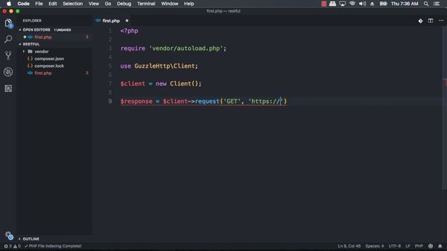Split the editor to the right
This screenshot has width=447, height=251.
click(430, 21)
